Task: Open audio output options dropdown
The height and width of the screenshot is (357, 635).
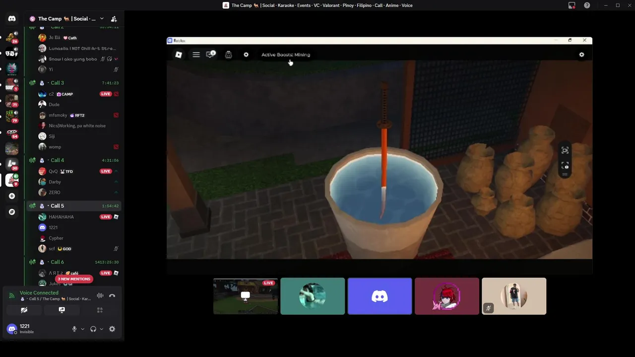Action: coord(101,329)
